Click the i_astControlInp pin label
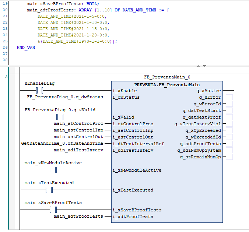 coord(133,130)
